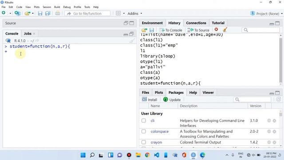This screenshot has width=284, height=160.
Task: Focus the History search field
Action: tap(260, 30)
